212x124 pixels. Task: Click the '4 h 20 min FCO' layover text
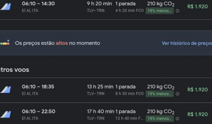(x=129, y=10)
